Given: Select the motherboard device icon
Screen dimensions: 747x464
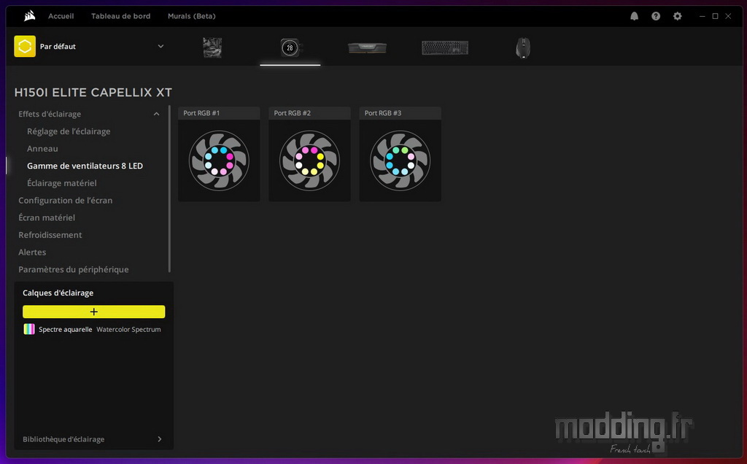Looking at the screenshot, I should 212,47.
